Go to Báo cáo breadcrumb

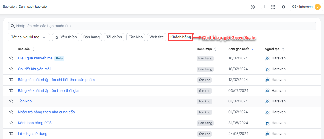pyautogui.click(x=9, y=7)
